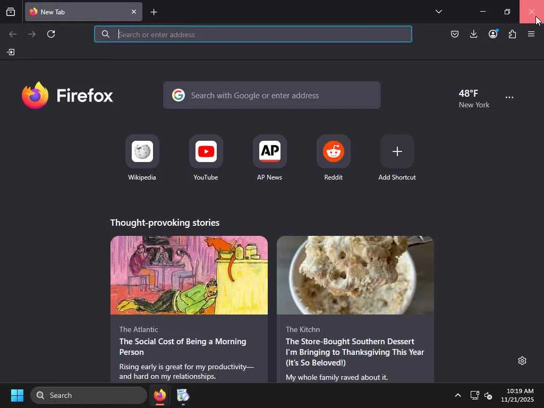This screenshot has height=408, width=544.
Task: Open The Kitchn dessert photo thumbnail
Action: tap(355, 275)
